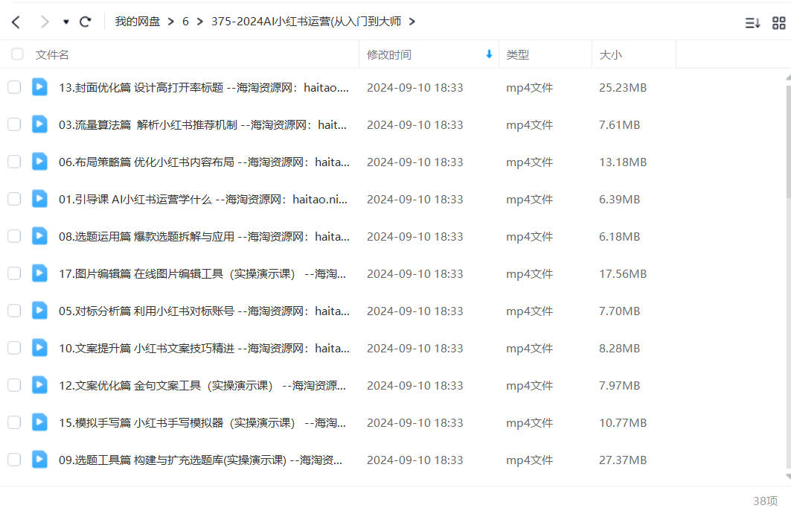Click video icon of 01.引导课
This screenshot has height=514, width=791.
click(x=39, y=199)
